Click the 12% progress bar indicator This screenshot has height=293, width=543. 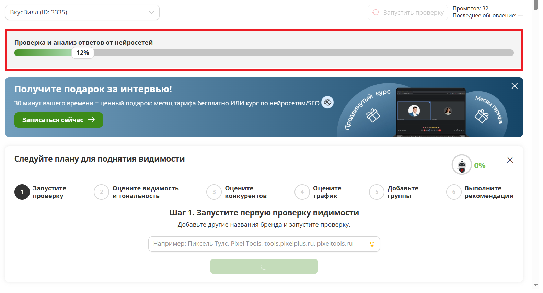[83, 53]
